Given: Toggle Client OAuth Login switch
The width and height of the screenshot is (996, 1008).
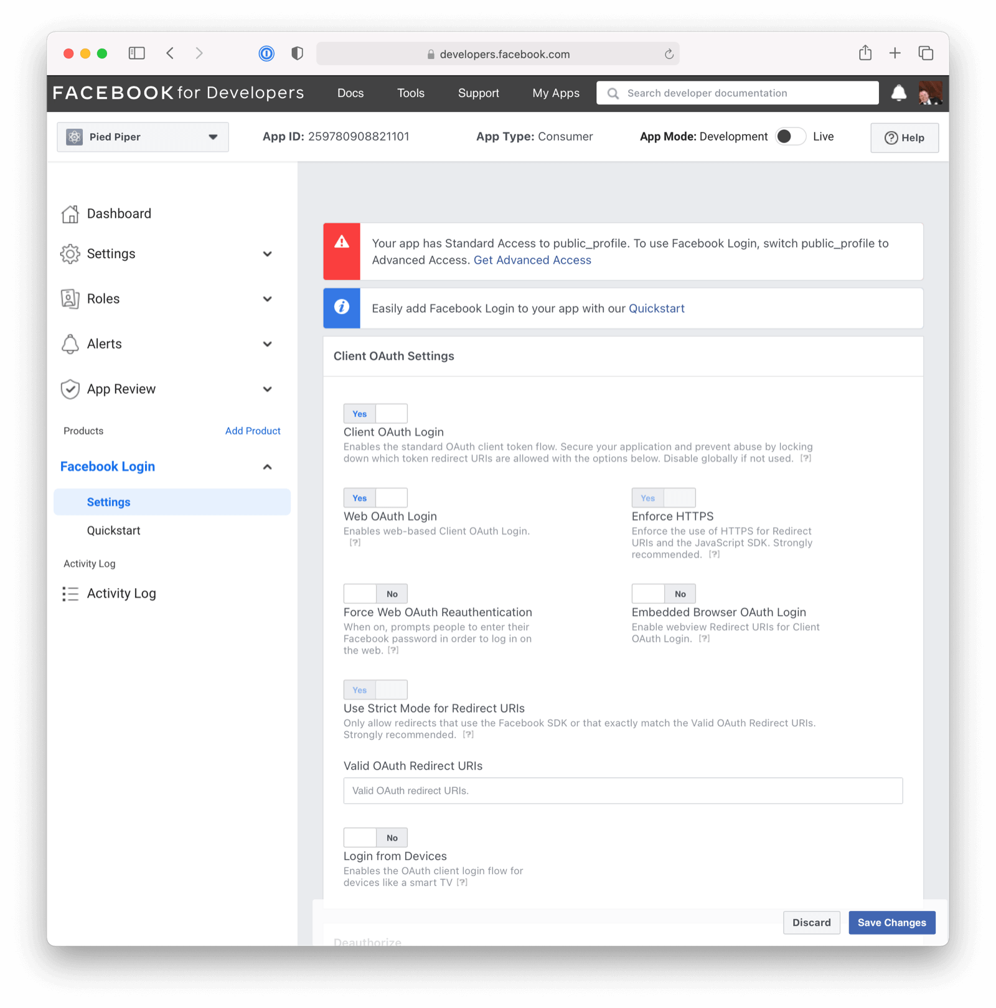Looking at the screenshot, I should 375,414.
